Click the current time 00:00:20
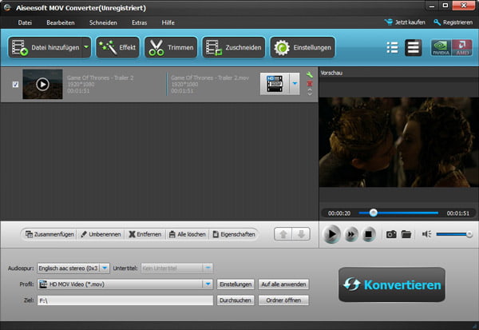The image size is (479, 330). click(x=339, y=213)
